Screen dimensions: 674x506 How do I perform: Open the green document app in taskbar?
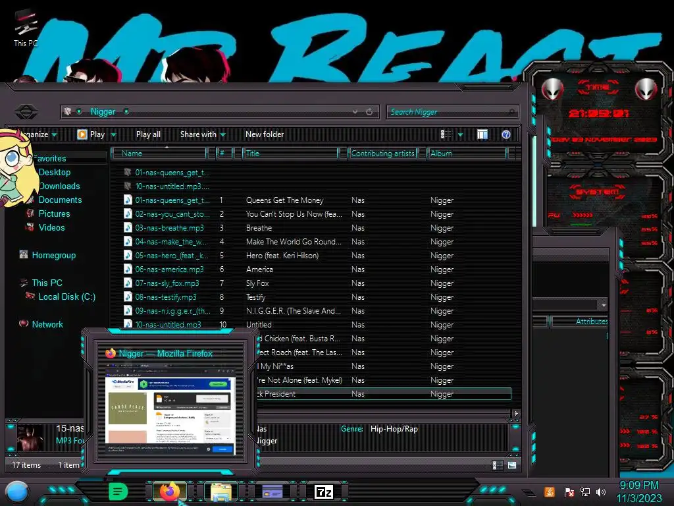(x=118, y=492)
